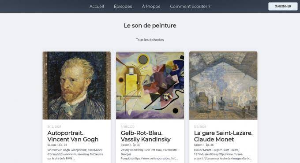Open the Monet gare Saint-Lazare painting thumbnail
This screenshot has width=300, height=163.
pyautogui.click(x=223, y=85)
